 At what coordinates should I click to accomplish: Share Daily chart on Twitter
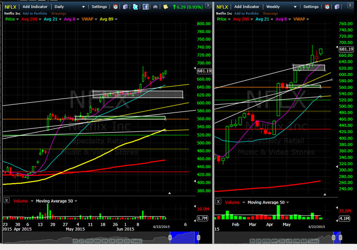[x=135, y=7]
